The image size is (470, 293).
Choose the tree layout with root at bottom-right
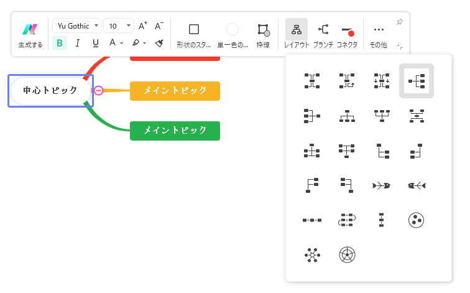click(x=347, y=185)
